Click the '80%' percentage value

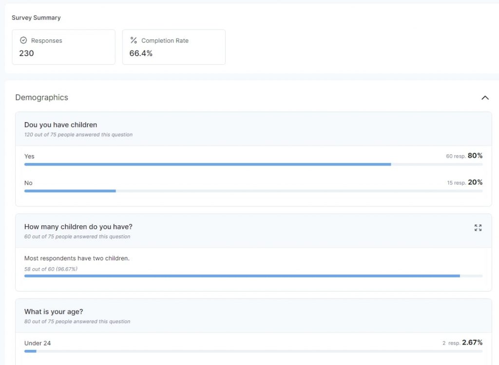point(475,155)
